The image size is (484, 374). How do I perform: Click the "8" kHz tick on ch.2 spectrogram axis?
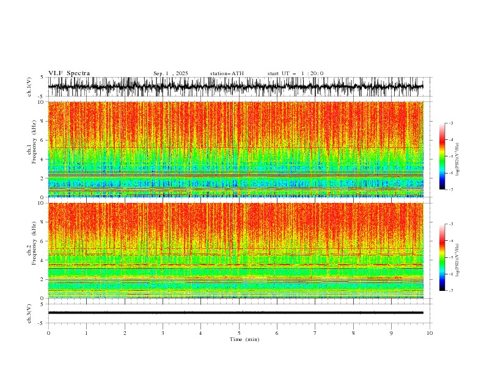tap(43, 222)
